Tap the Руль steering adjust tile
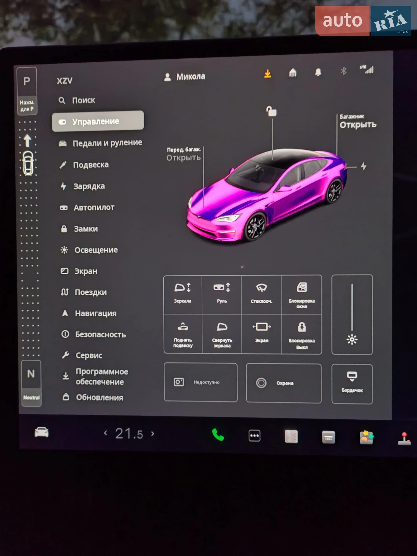417x556 pixels. [x=222, y=295]
